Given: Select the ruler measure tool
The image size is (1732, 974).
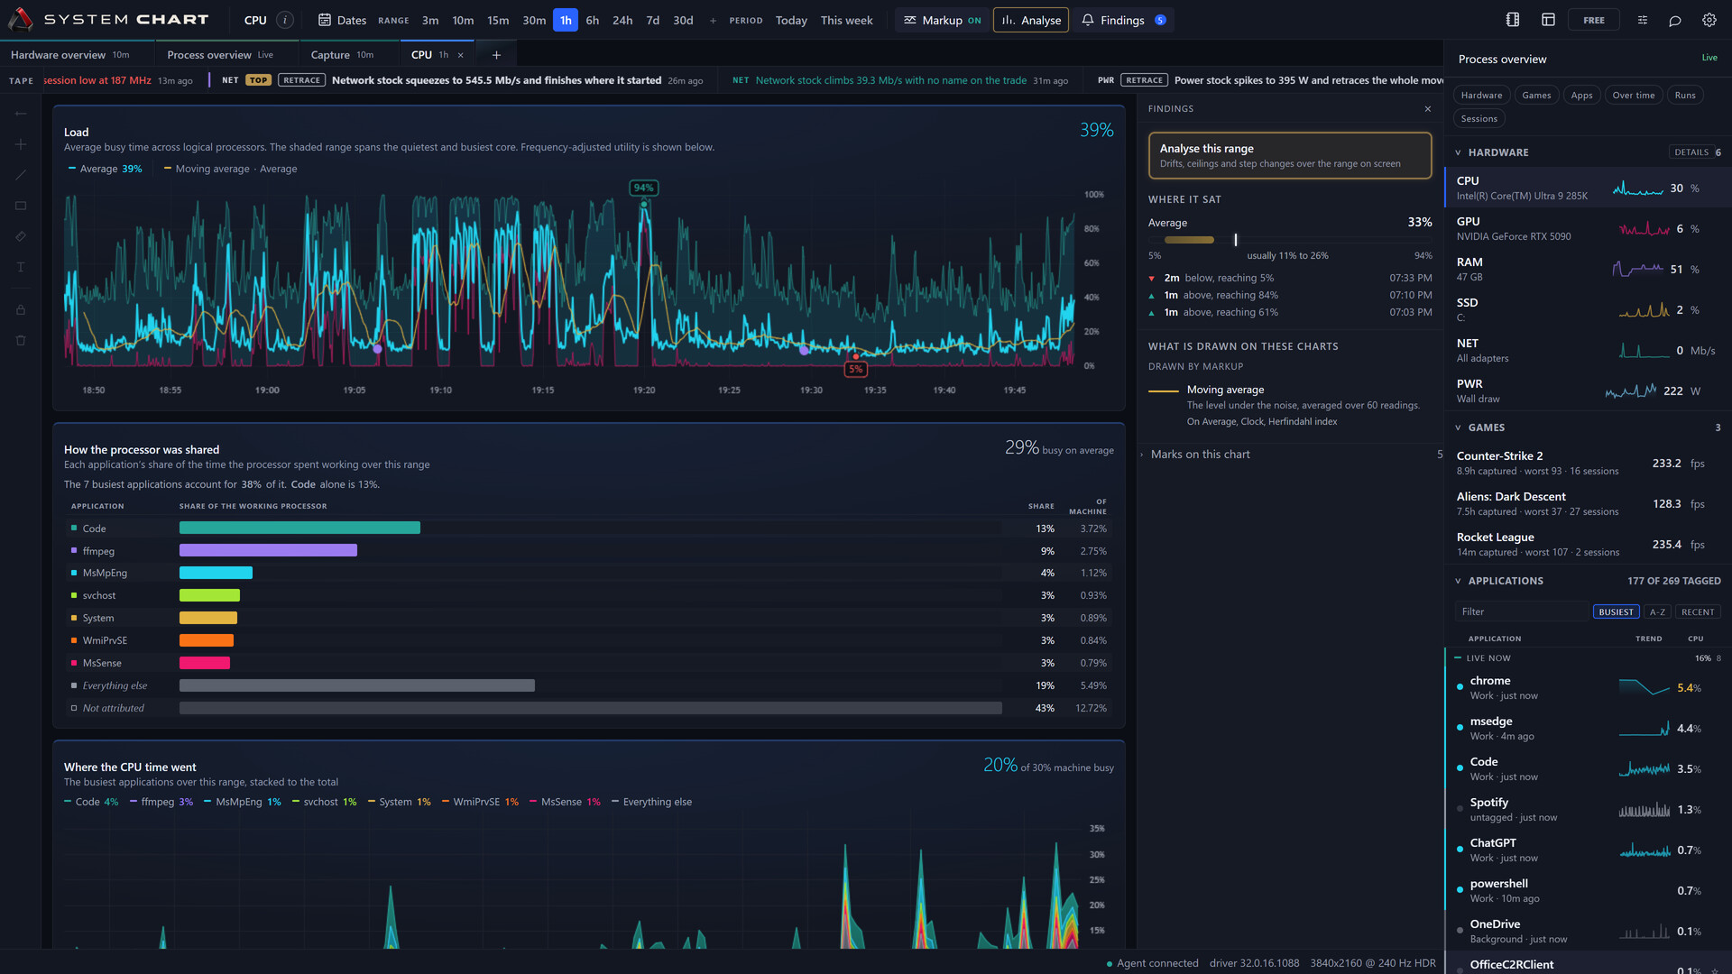Looking at the screenshot, I should tap(21, 236).
